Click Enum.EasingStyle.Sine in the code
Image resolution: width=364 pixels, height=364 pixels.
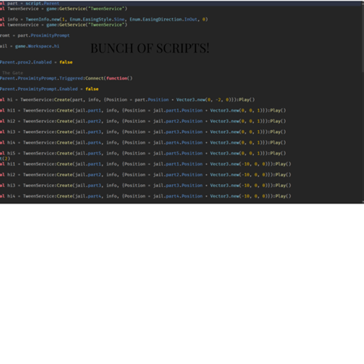(97, 19)
